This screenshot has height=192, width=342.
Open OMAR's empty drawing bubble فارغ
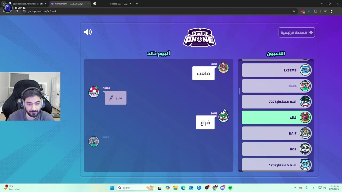(116, 98)
